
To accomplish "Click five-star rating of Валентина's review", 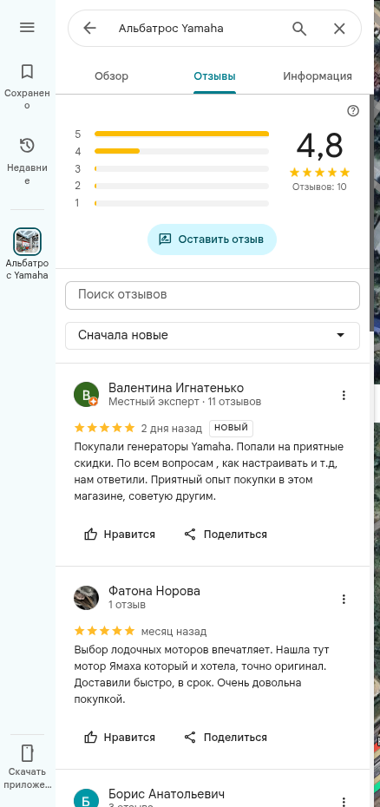I will coord(104,428).
